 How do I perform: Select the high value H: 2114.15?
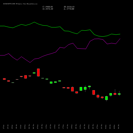coord(69,7)
